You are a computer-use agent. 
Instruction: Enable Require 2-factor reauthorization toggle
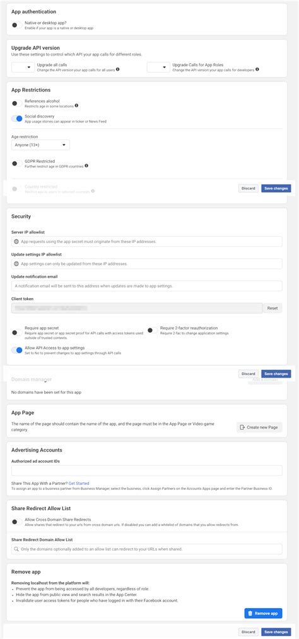pyautogui.click(x=153, y=330)
